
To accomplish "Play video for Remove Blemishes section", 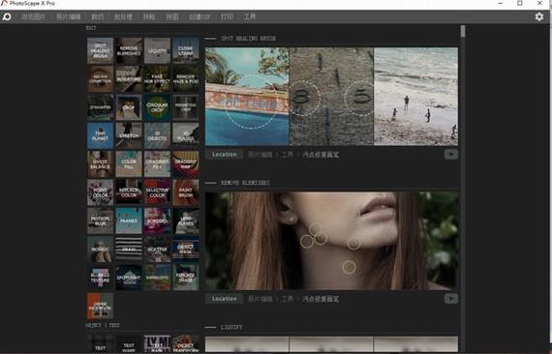I will point(451,299).
